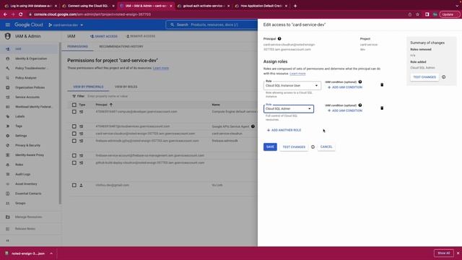The width and height of the screenshot is (462, 260).
Task: Switch to the gcloud auth activate-service browser tab
Action: [204, 6]
